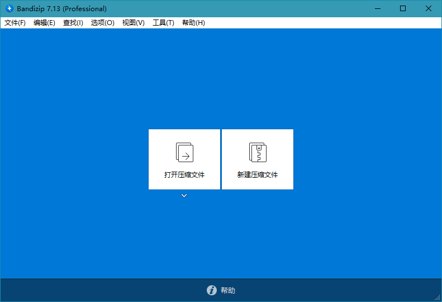This screenshot has height=302, width=442.
Task: Open the 查找(I) menu
Action: 73,23
